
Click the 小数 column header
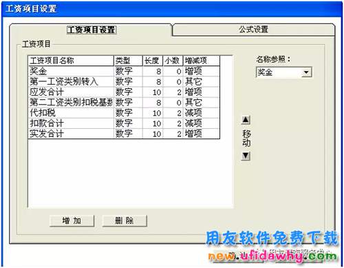pos(173,61)
